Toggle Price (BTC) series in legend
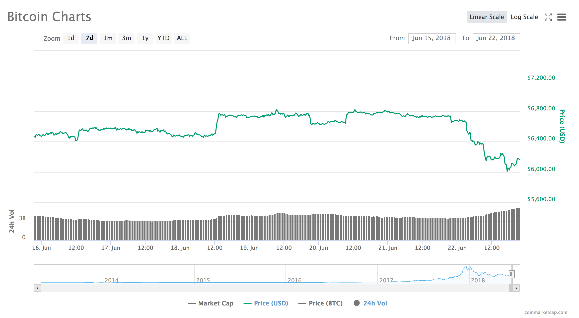The width and height of the screenshot is (579, 318). point(320,303)
